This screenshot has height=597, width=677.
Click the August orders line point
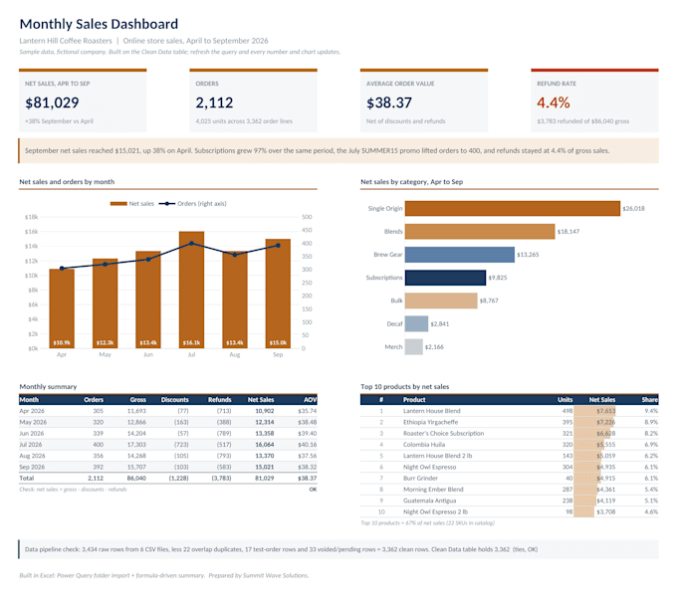click(234, 255)
